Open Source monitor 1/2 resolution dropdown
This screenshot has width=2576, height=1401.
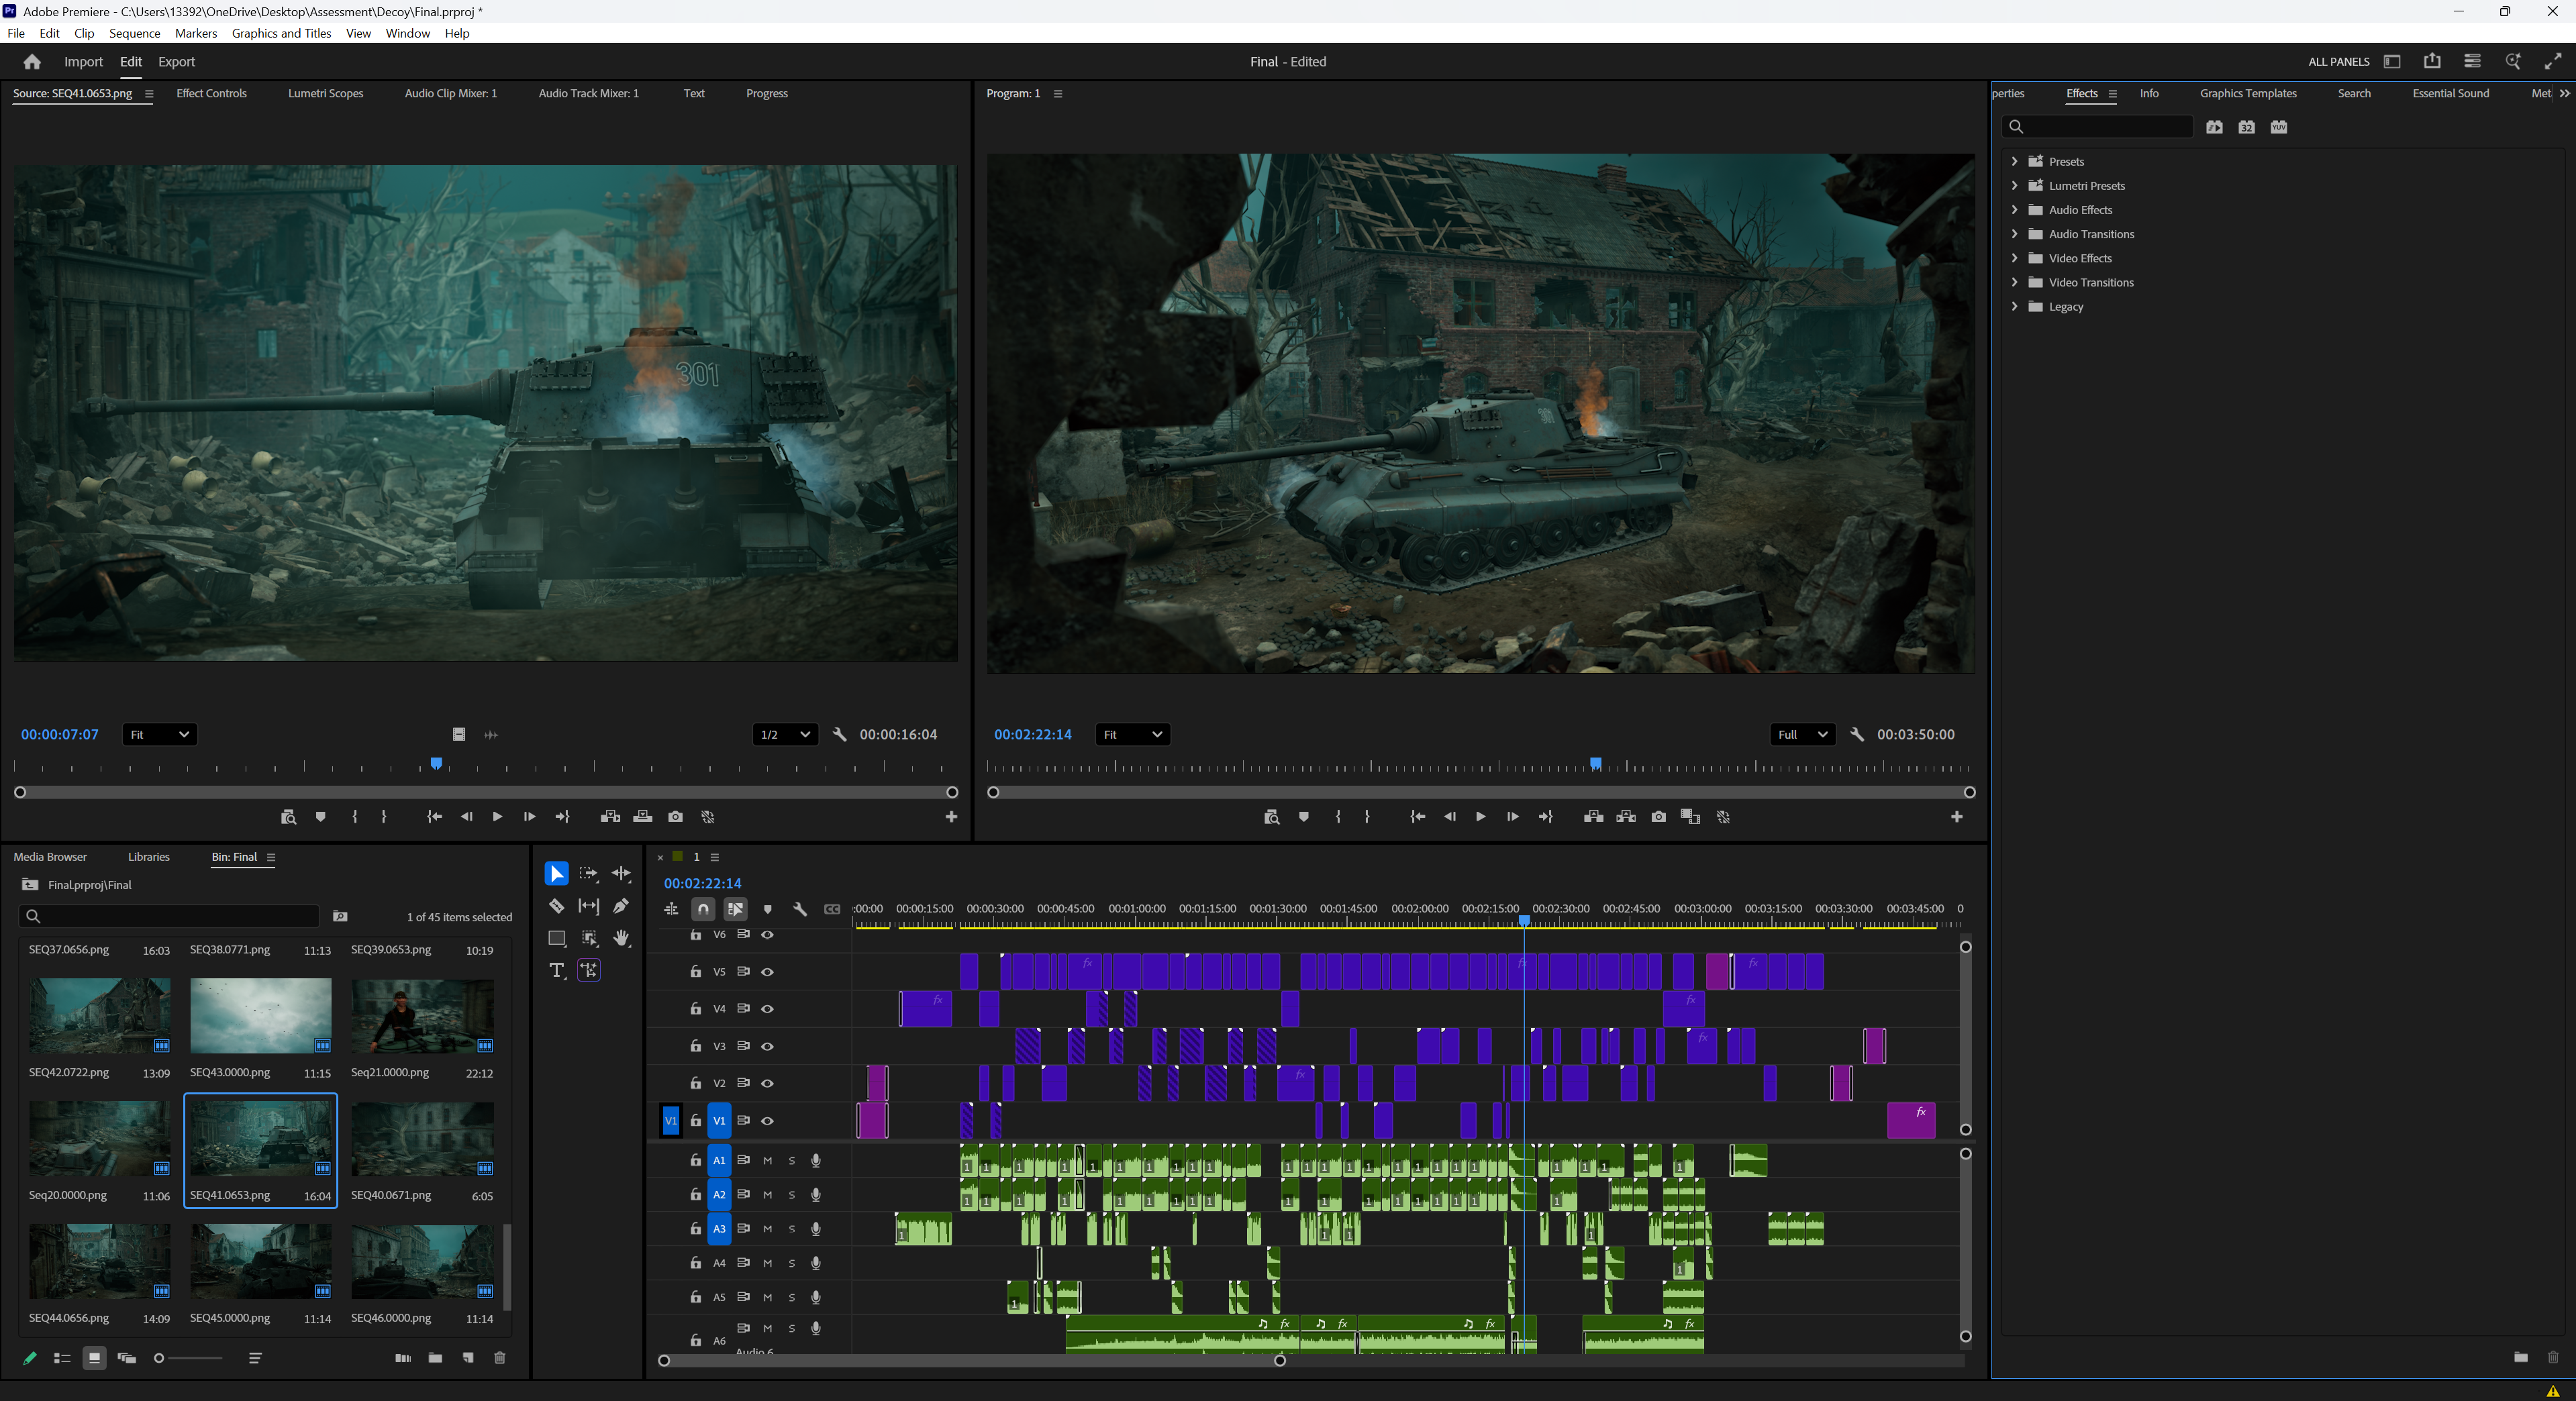(785, 734)
